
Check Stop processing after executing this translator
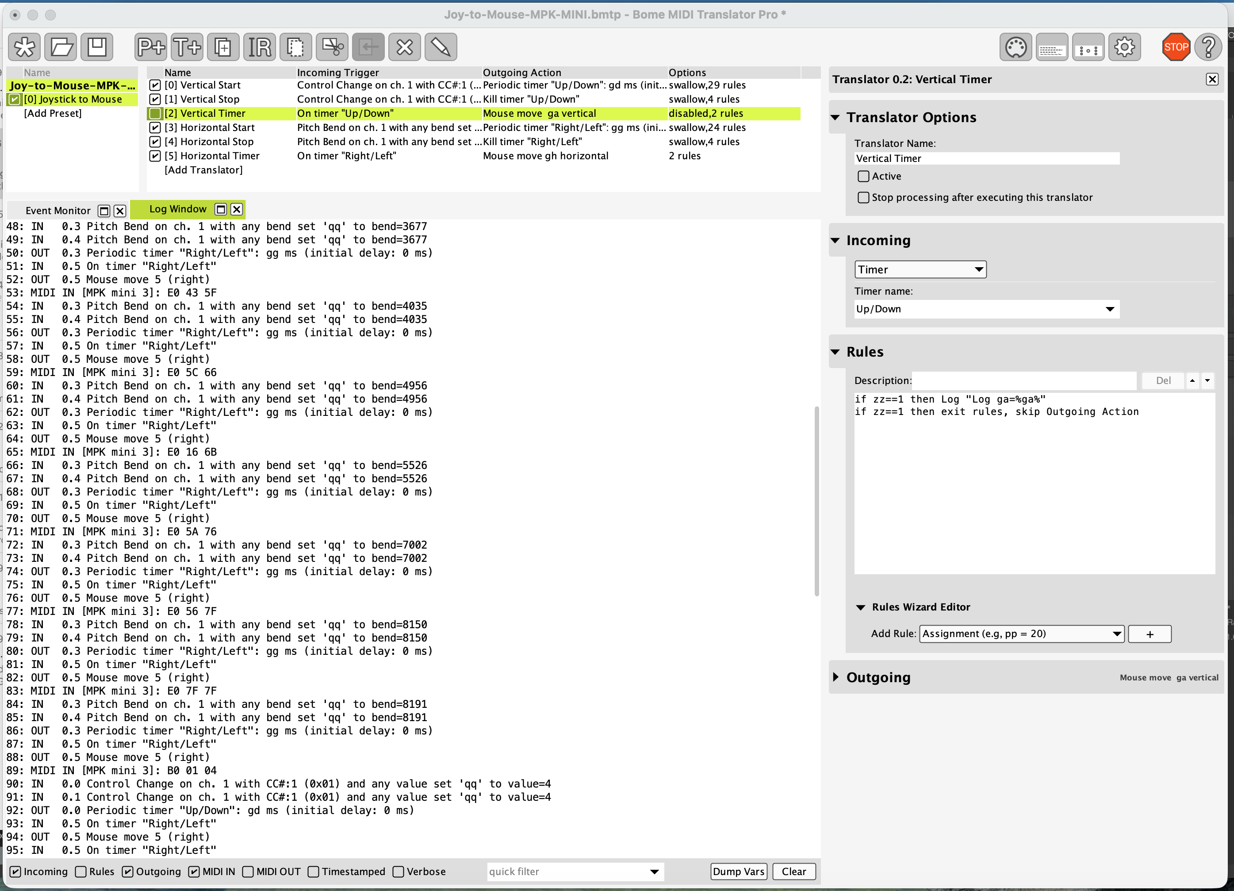(863, 198)
